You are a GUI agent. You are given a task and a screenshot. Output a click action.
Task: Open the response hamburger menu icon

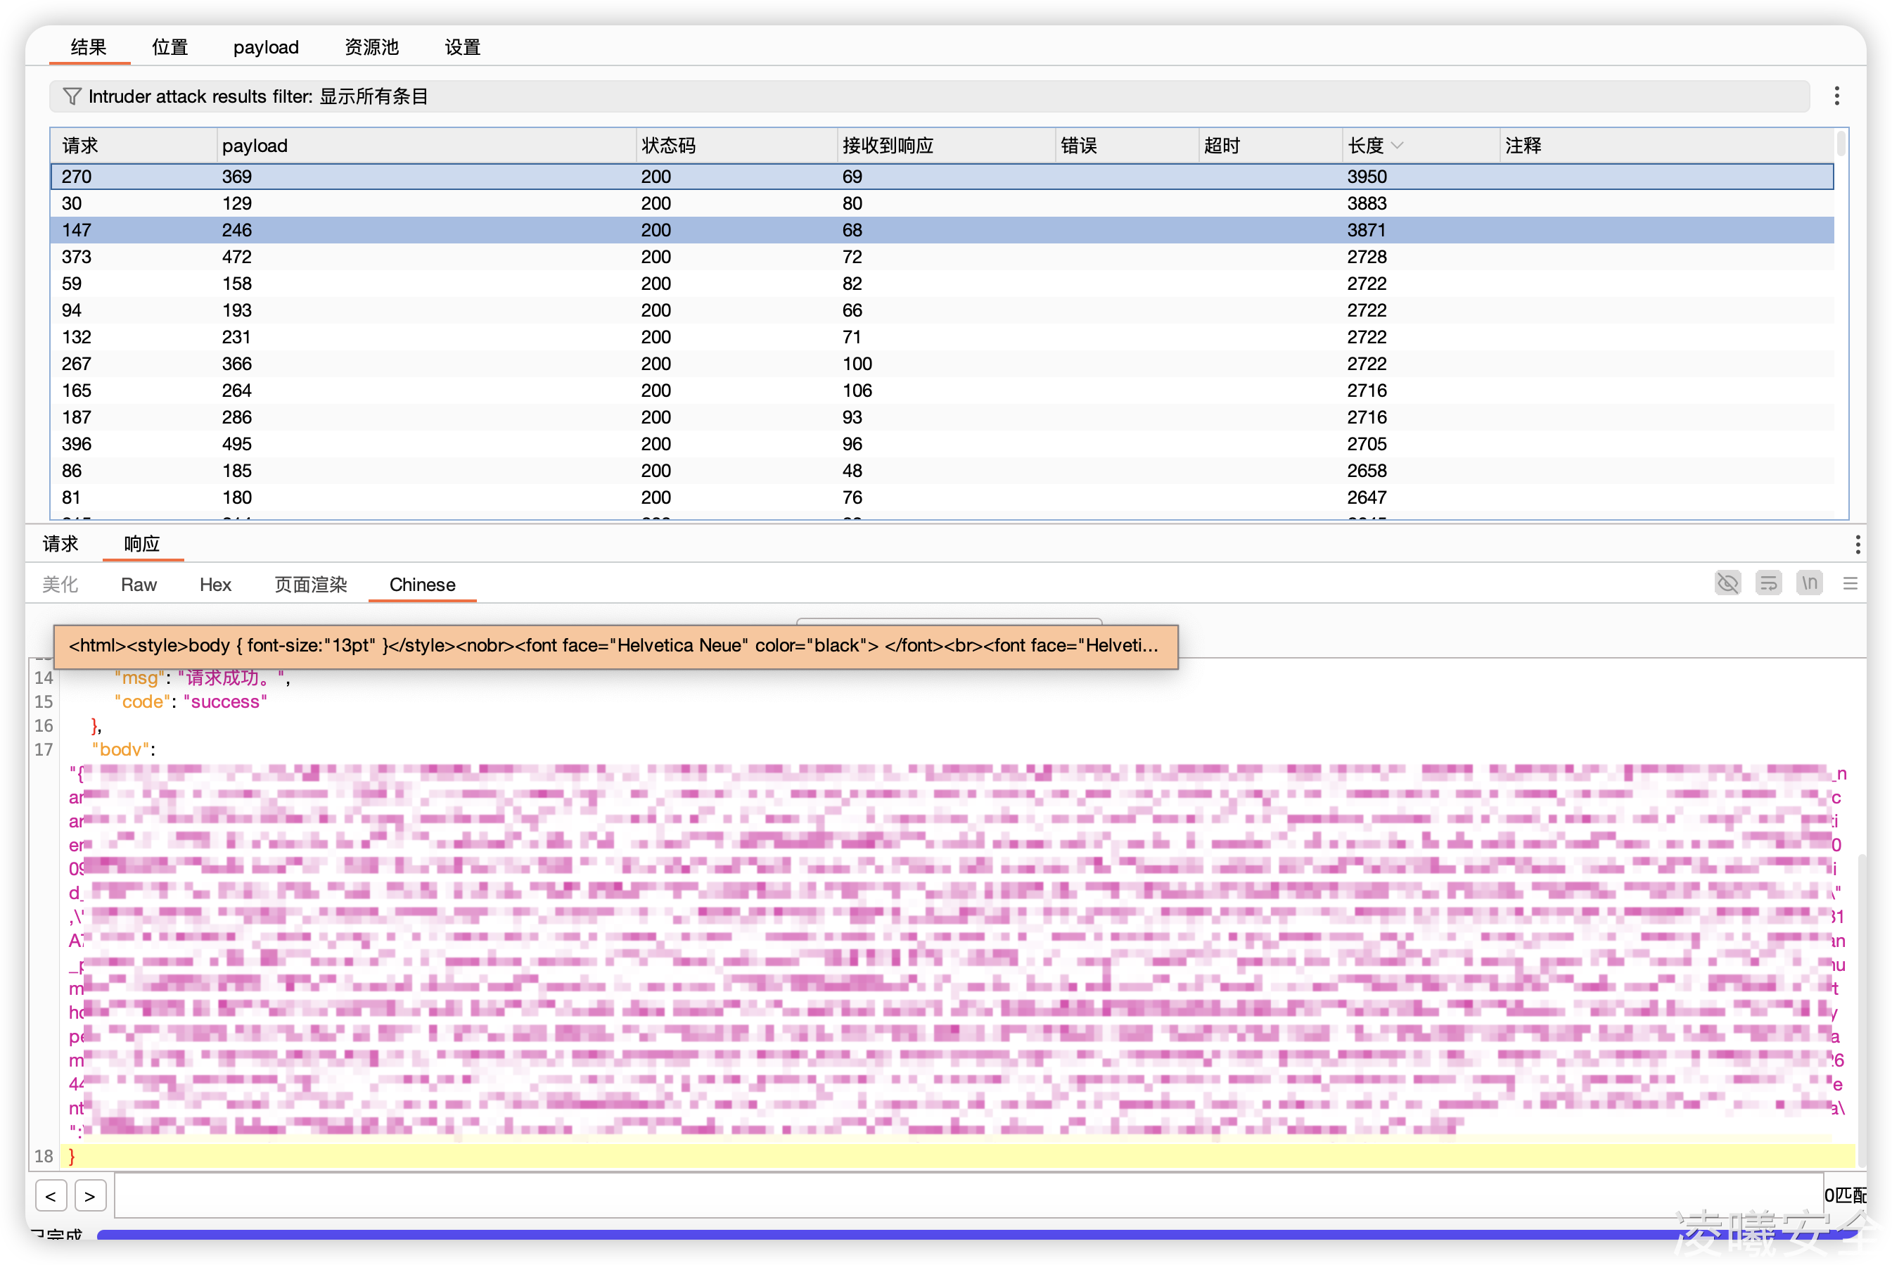coord(1850,583)
